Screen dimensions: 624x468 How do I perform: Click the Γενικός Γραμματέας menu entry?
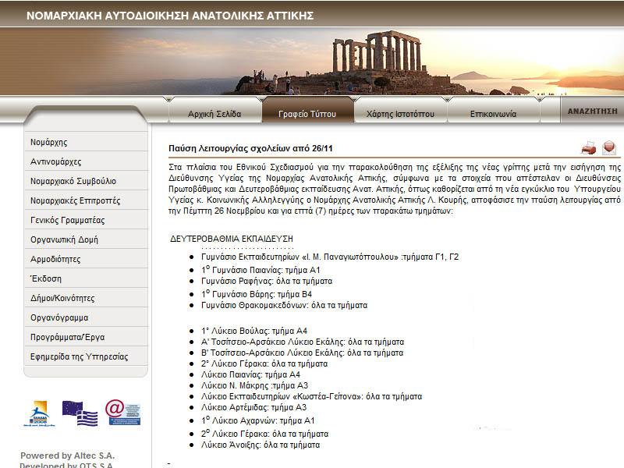(86, 220)
